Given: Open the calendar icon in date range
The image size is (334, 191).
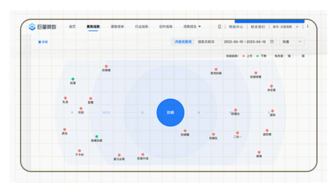Looking at the screenshot, I should coord(272,41).
